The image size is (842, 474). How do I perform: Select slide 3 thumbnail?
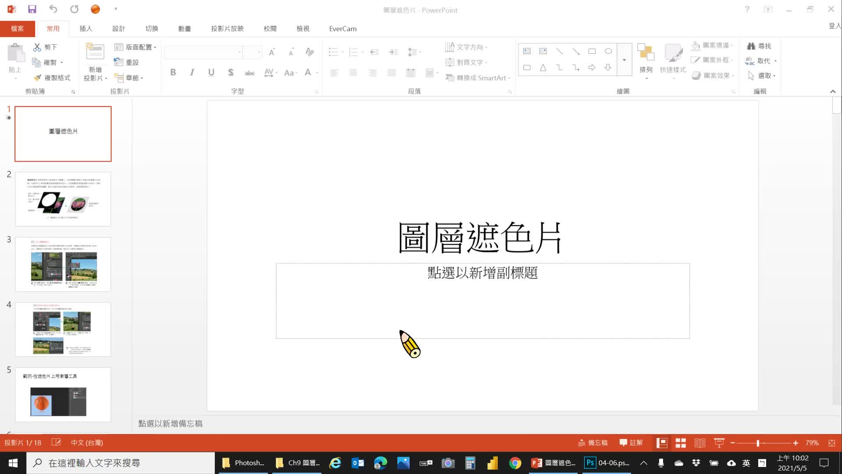pos(63,264)
